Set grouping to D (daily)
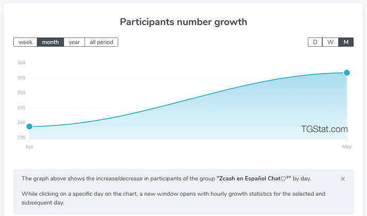Screen dimensions: 367x216 (x=315, y=42)
